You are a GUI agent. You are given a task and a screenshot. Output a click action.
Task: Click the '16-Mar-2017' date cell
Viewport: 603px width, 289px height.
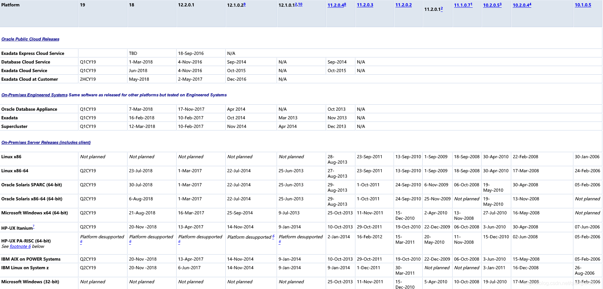[191, 213]
